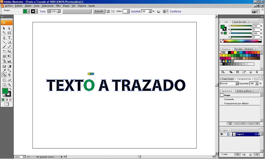This screenshot has width=265, height=159.
Task: Select the Type tool
Action: click(x=9, y=38)
